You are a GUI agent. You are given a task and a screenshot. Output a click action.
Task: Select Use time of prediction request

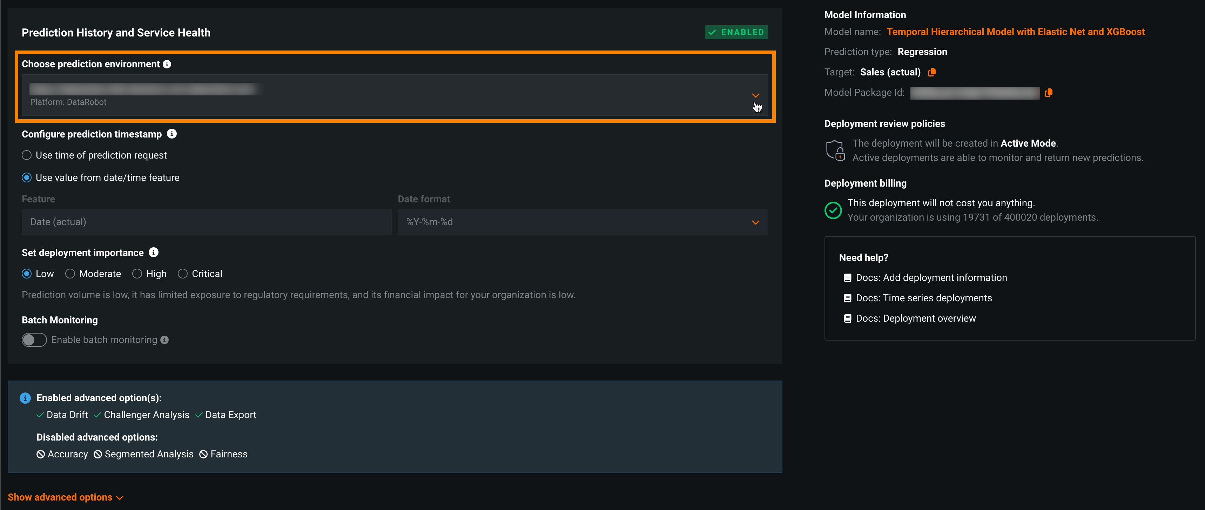[x=27, y=155]
